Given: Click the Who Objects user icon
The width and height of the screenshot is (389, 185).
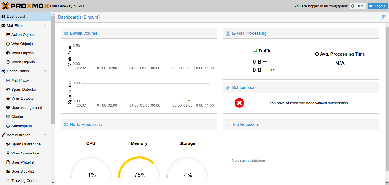Looking at the screenshot, I should 8,44.
